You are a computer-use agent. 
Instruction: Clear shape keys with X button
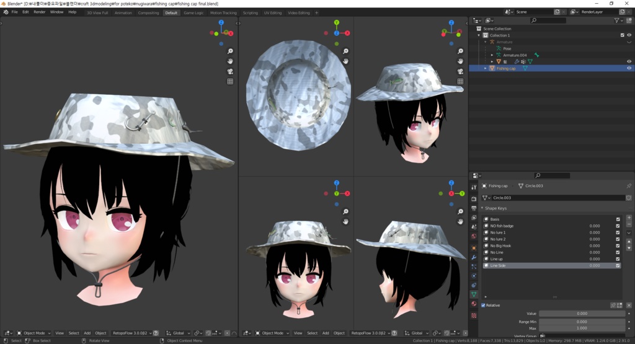click(x=629, y=305)
